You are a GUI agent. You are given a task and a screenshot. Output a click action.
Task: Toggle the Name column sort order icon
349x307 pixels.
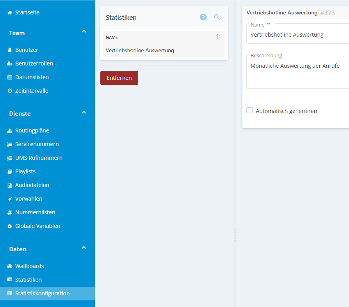219,37
